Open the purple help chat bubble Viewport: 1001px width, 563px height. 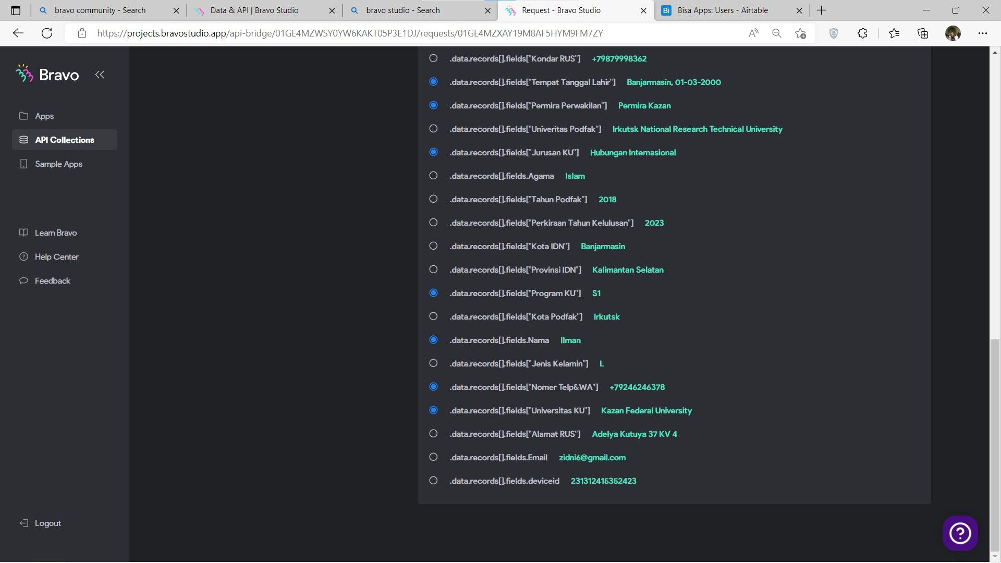[960, 533]
